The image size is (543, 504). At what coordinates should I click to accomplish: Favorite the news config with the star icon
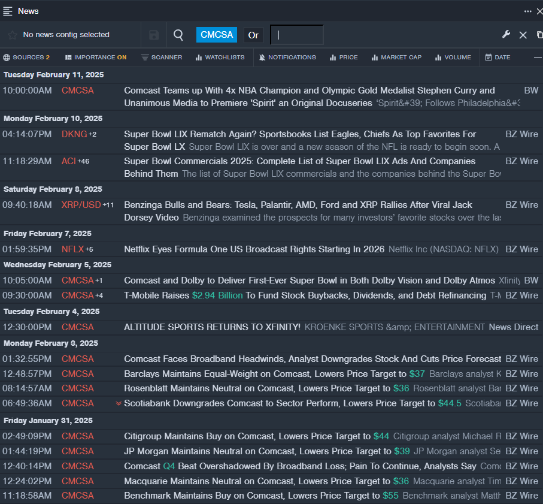tap(13, 35)
